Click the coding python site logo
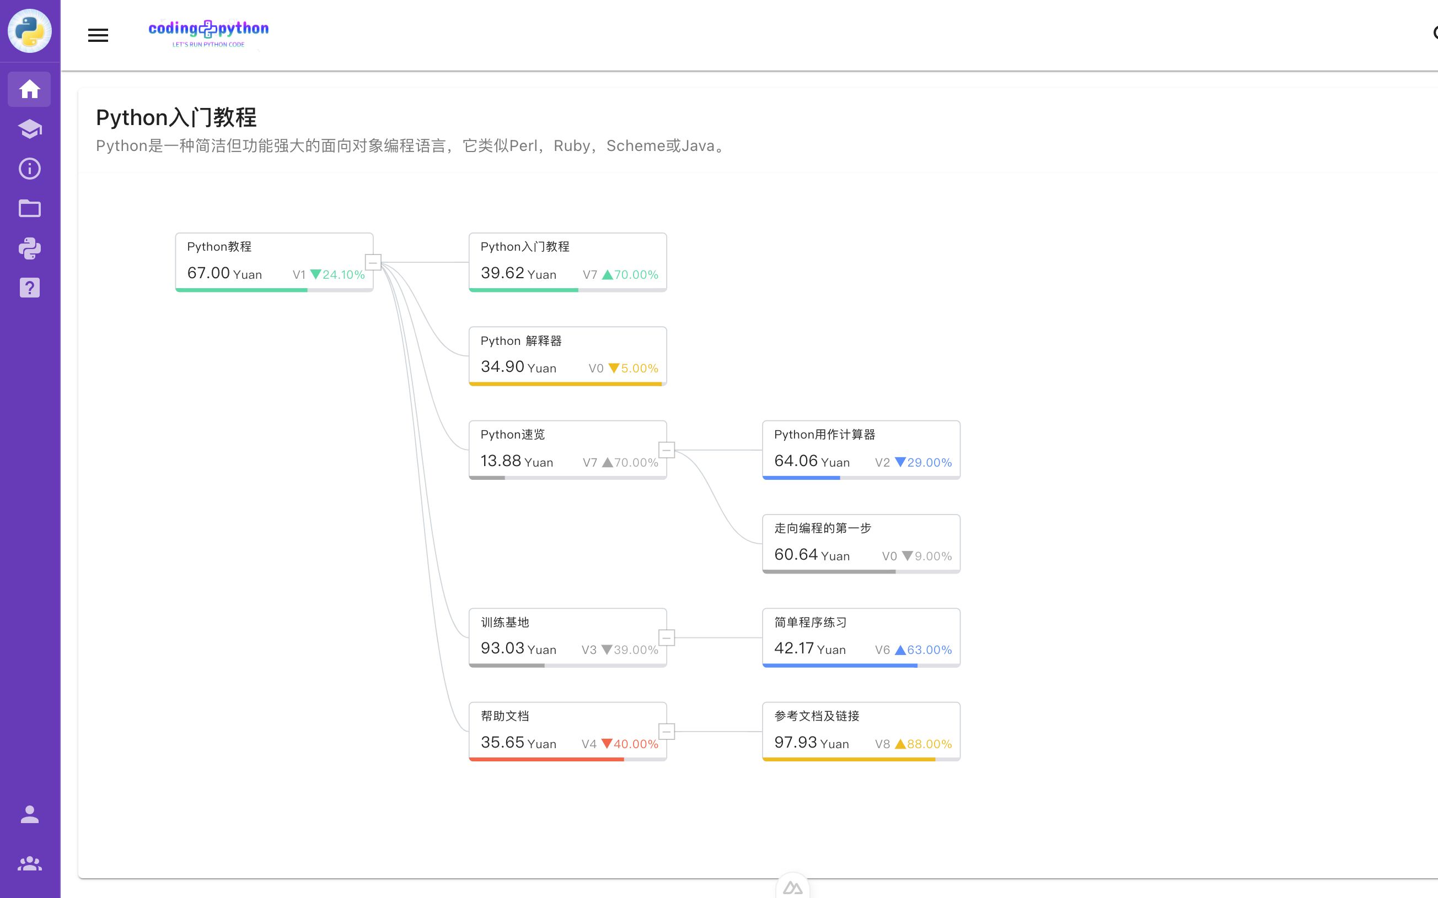This screenshot has width=1438, height=898. pyautogui.click(x=208, y=34)
